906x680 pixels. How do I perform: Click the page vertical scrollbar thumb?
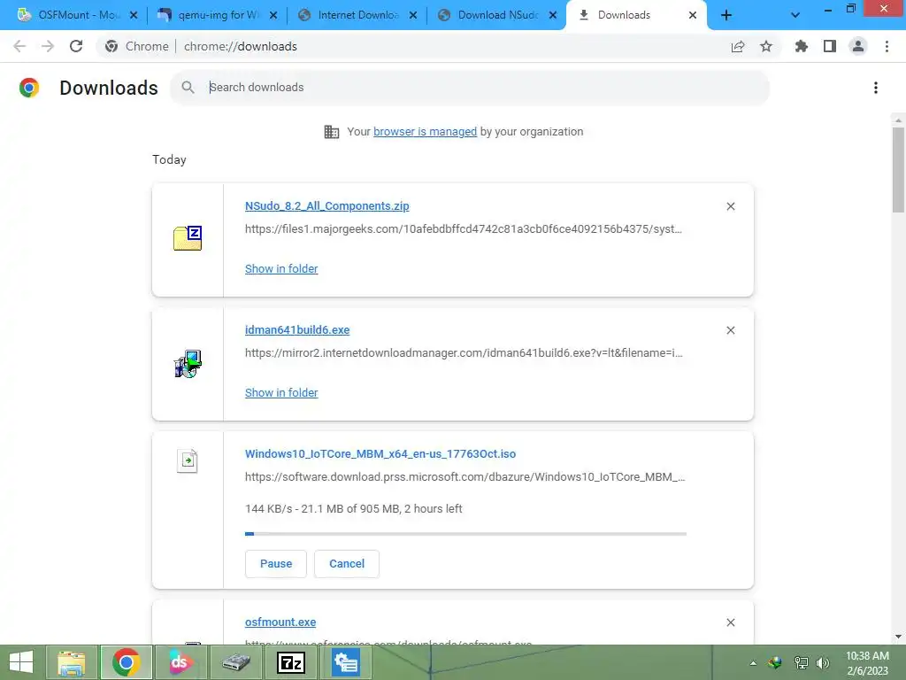pyautogui.click(x=898, y=170)
